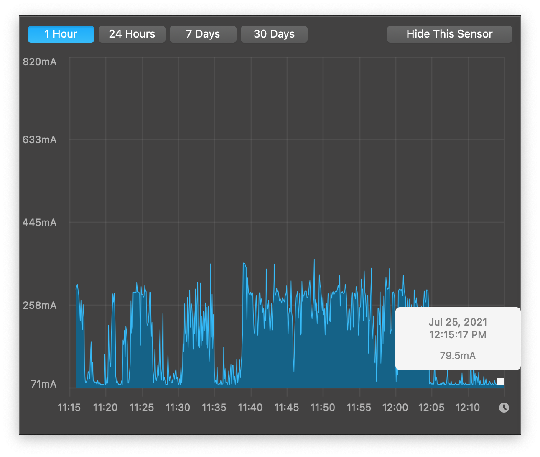This screenshot has width=540, height=457.
Task: Click the 258mA axis label
Action: point(40,306)
